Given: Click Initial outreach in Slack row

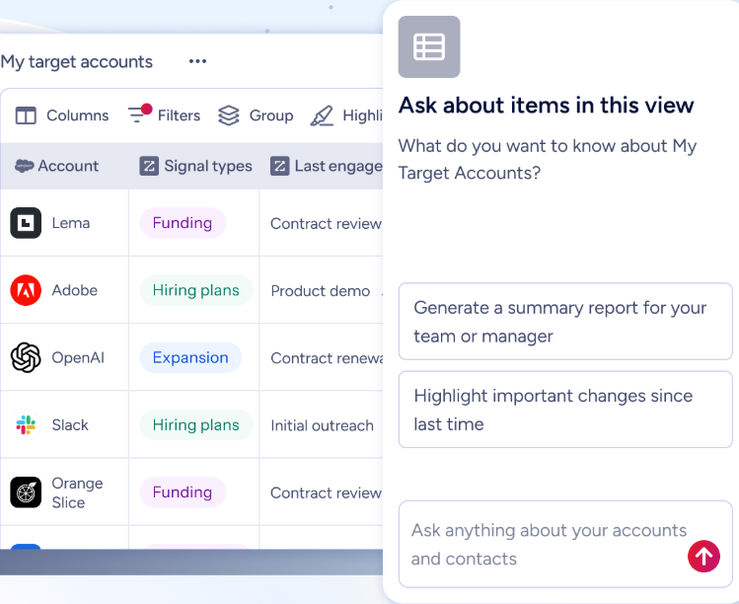Looking at the screenshot, I should pyautogui.click(x=323, y=425).
